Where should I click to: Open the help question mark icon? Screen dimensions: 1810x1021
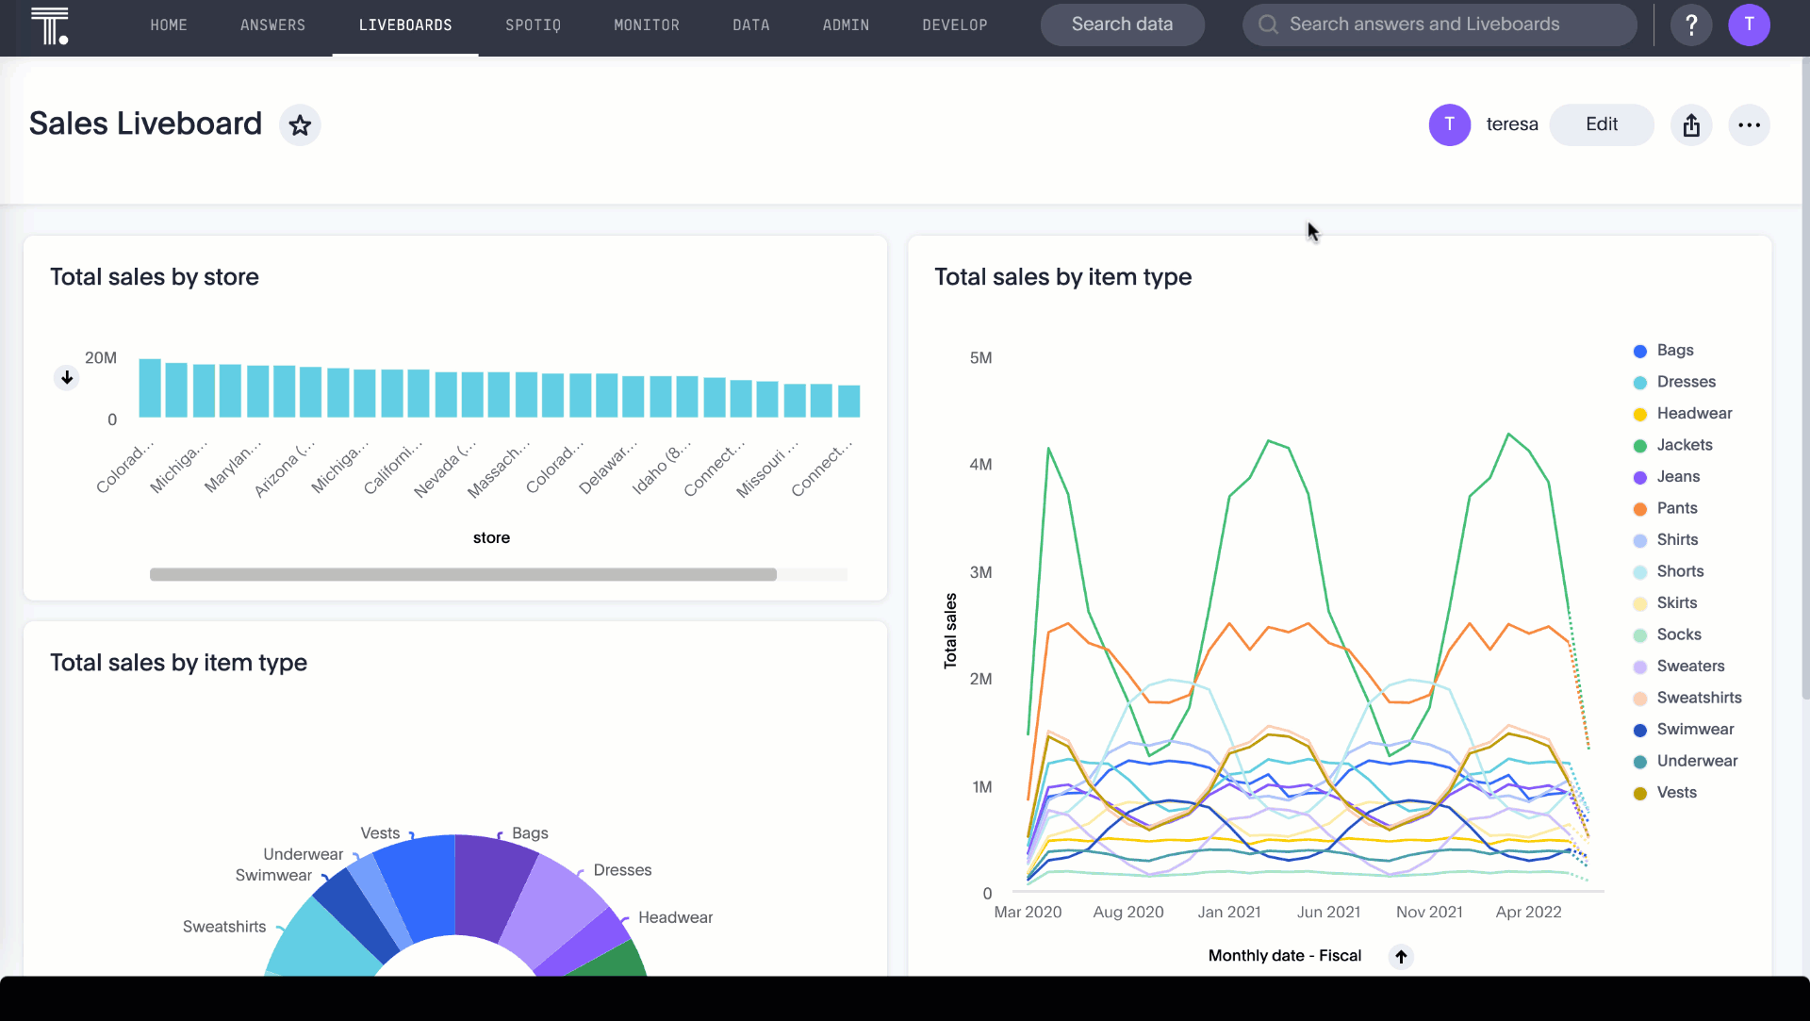pos(1691,25)
